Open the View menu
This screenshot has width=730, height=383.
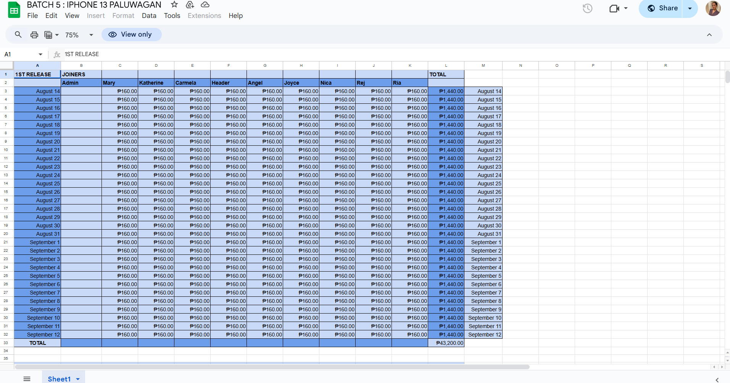(x=72, y=16)
